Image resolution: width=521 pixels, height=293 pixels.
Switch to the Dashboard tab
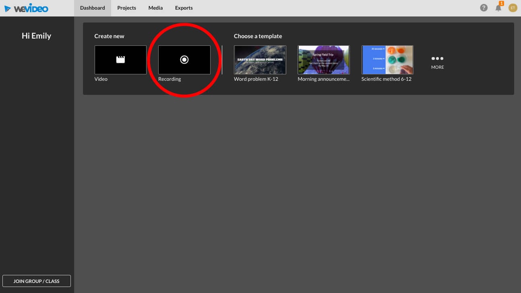(93, 8)
